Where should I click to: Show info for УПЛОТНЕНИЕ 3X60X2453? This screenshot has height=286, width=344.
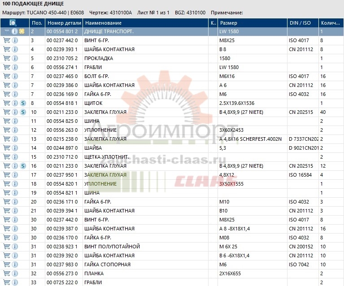pos(15,130)
